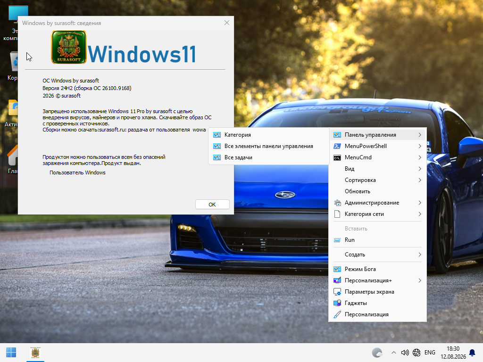Open the notification bell icon
Screen dimensions: 483x362
(x=472, y=353)
